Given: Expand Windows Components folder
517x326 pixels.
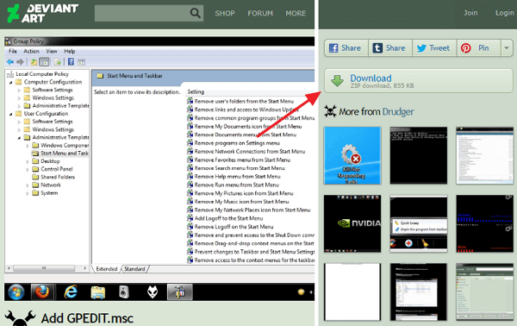Looking at the screenshot, I should pyautogui.click(x=28, y=146).
